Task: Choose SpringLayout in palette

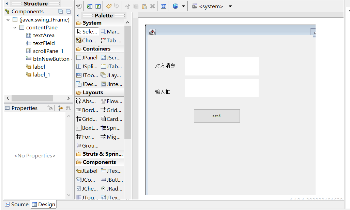Action: 111,128
